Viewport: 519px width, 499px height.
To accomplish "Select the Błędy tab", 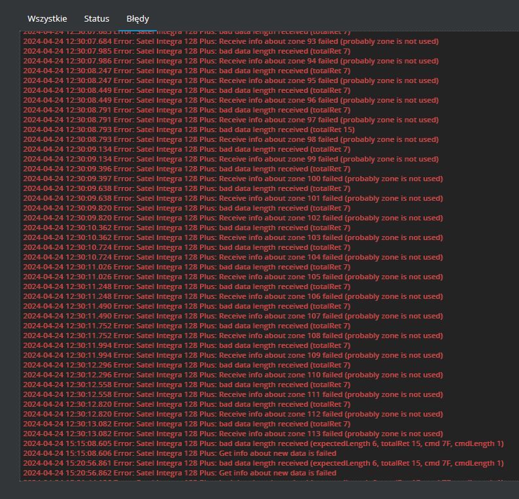I will 138,18.
